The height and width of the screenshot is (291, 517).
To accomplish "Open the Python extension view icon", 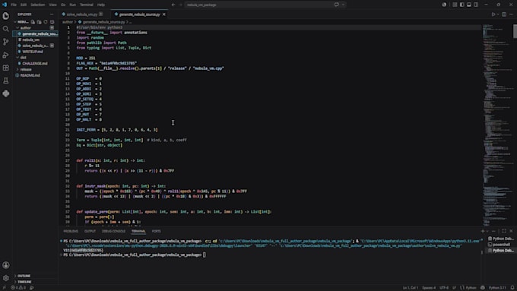I will click(x=5, y=93).
